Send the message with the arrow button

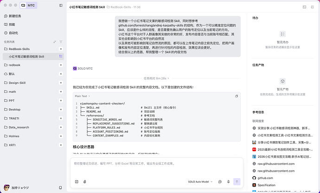pyautogui.click(x=237, y=181)
